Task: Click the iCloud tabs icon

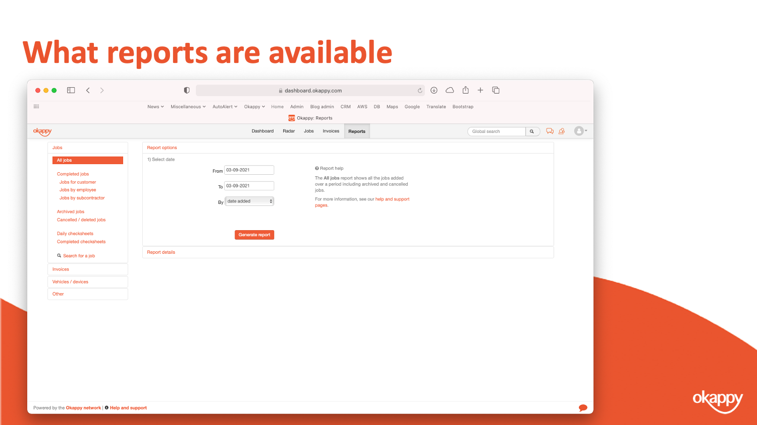Action: pos(450,90)
